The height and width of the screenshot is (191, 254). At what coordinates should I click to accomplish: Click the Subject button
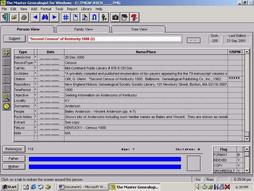14,38
